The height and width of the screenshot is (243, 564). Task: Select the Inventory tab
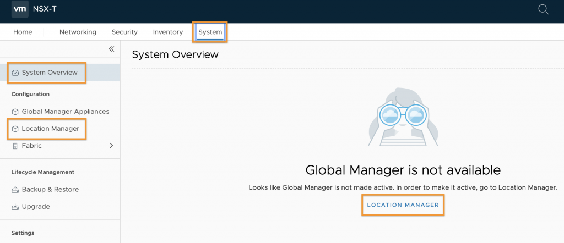tap(168, 32)
